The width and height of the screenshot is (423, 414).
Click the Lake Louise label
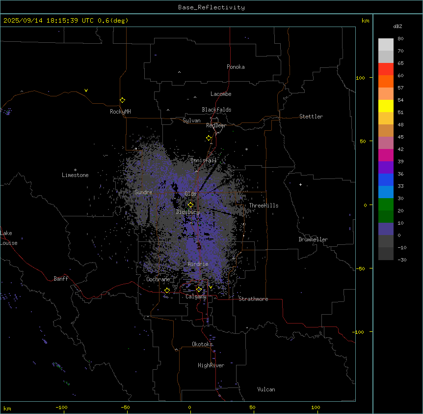(9, 238)
